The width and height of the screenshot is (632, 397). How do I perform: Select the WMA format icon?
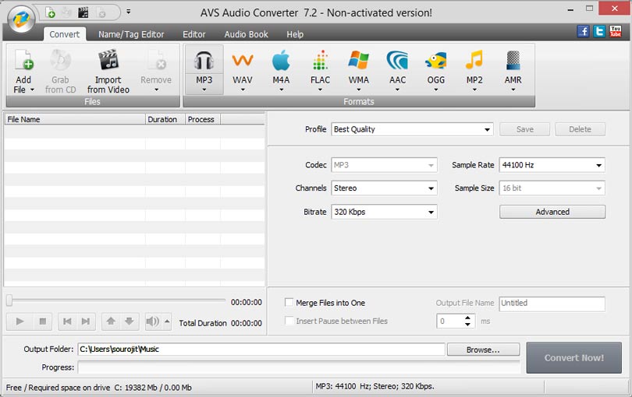359,61
